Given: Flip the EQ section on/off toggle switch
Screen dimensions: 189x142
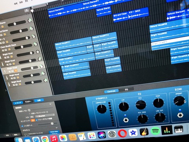Looking at the screenshot, I should [126, 120].
